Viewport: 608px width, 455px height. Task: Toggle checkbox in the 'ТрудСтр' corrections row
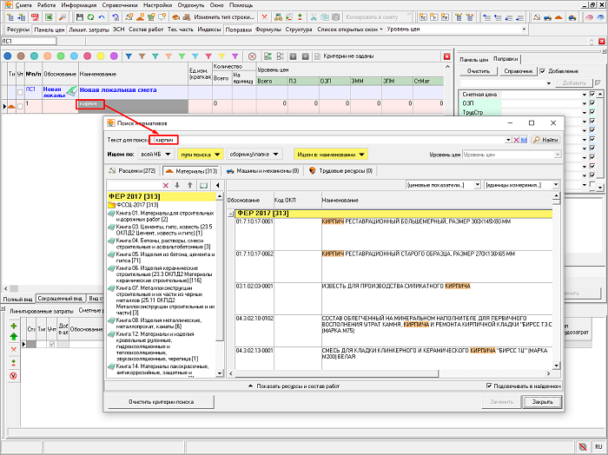click(x=592, y=112)
